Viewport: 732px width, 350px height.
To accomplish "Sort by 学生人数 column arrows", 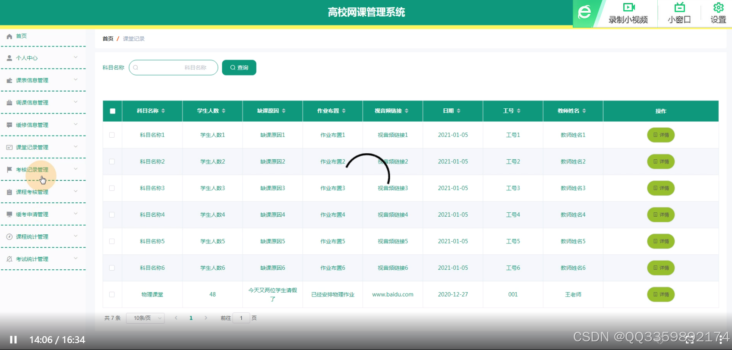I will [x=224, y=111].
